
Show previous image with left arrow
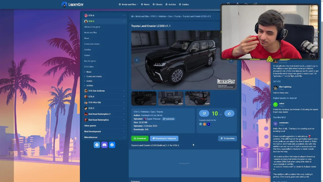[137, 60]
